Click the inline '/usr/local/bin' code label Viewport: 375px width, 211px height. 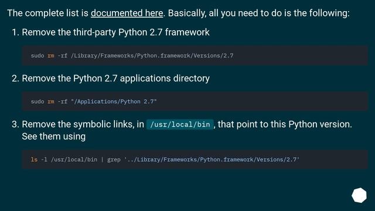[x=180, y=124]
